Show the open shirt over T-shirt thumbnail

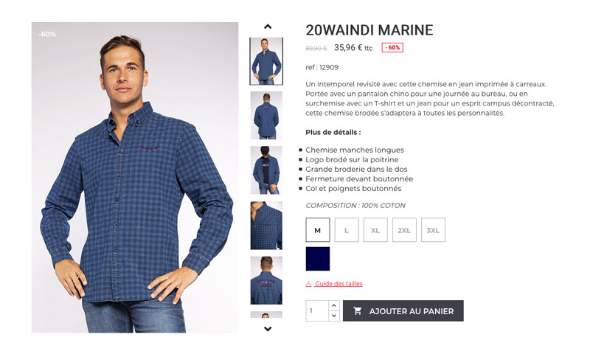tap(266, 170)
